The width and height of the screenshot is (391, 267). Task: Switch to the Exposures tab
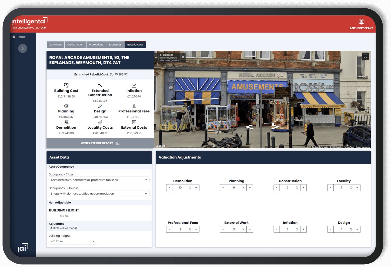[115, 45]
